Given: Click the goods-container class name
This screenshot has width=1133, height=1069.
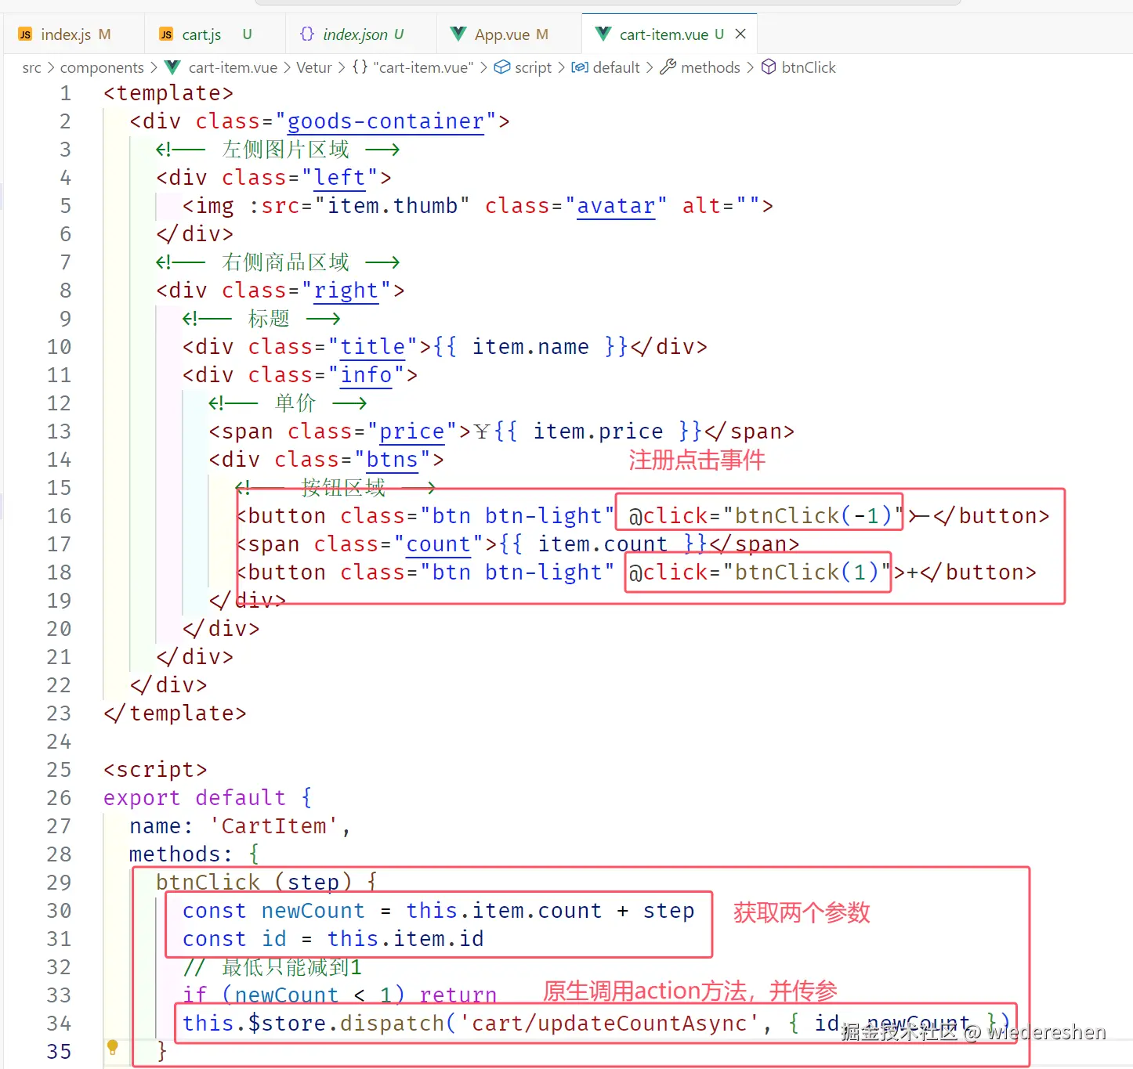Looking at the screenshot, I should [386, 121].
